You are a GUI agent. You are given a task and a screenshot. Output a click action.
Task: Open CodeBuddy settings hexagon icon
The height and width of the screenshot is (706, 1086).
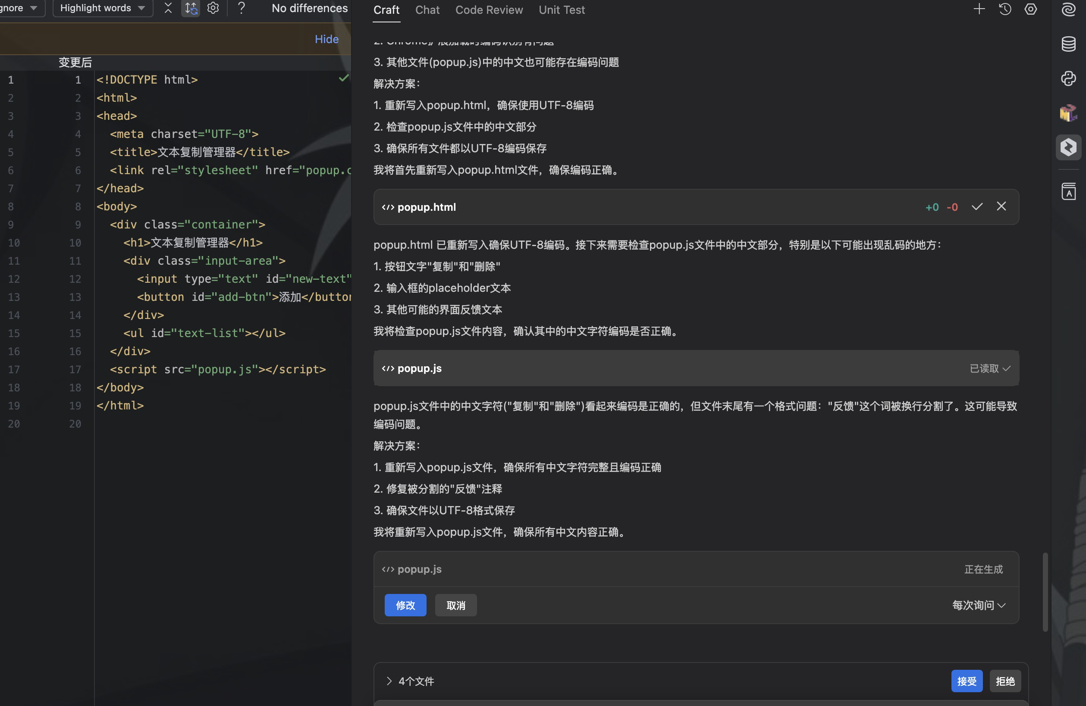click(1030, 9)
